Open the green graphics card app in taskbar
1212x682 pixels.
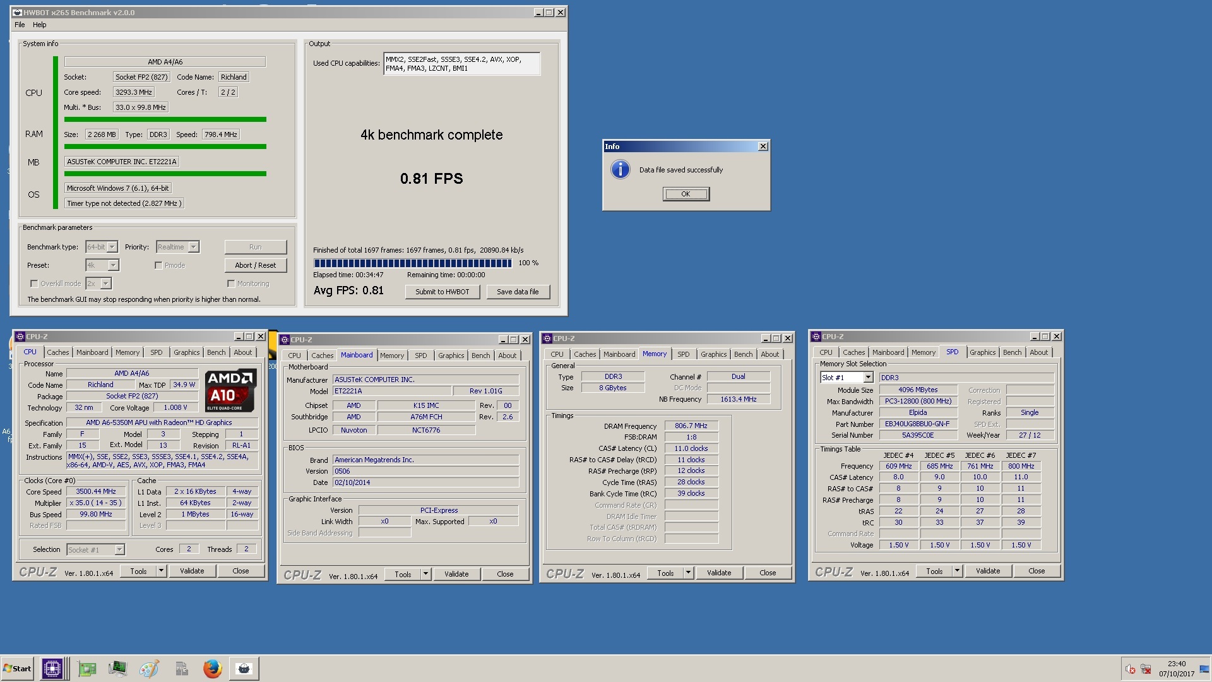(x=86, y=668)
